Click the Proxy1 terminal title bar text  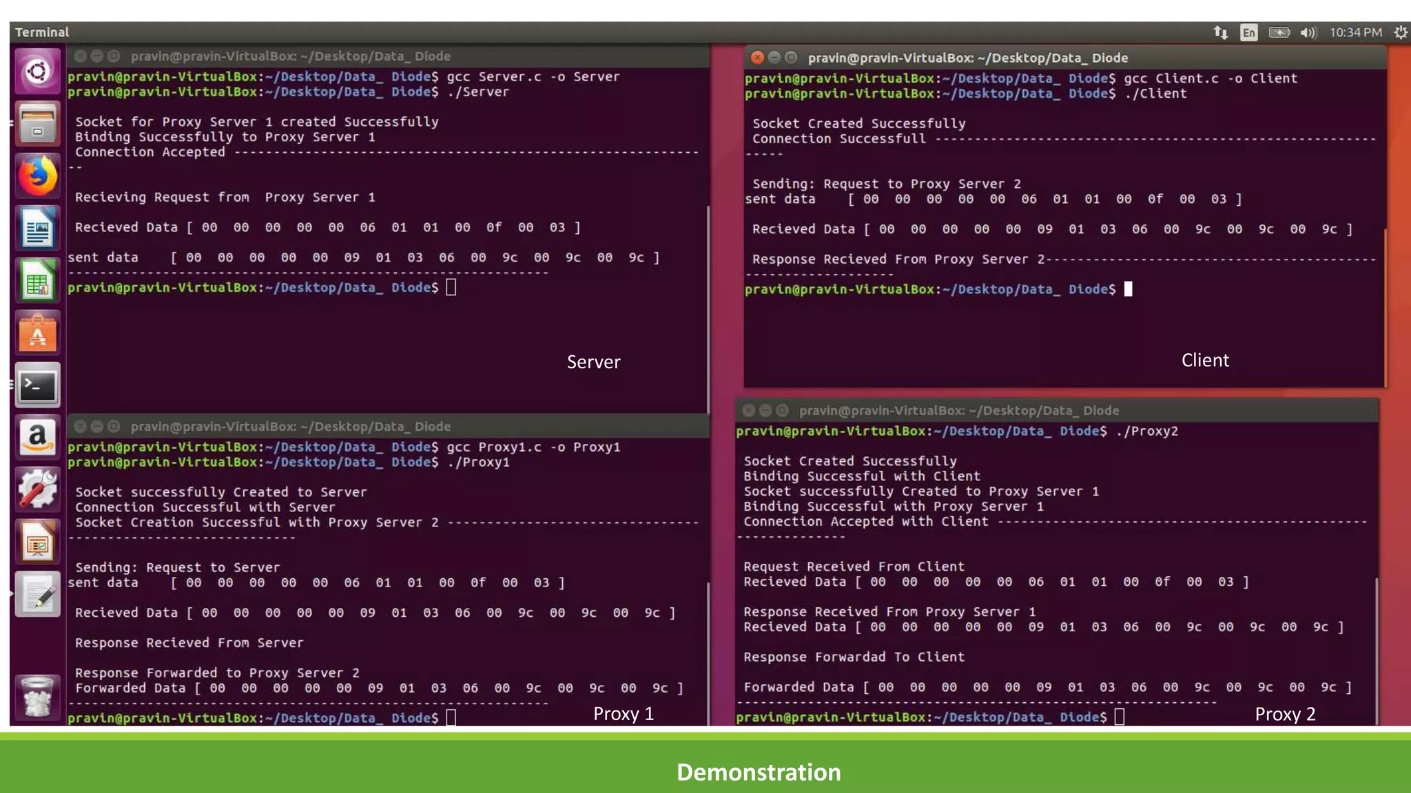tap(290, 426)
